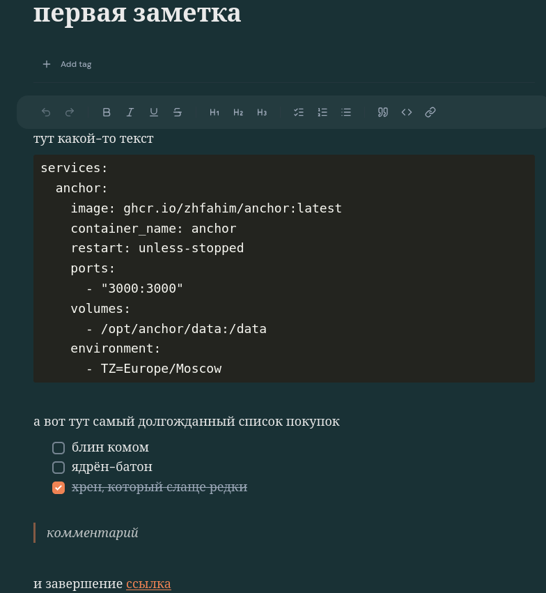This screenshot has width=546, height=593.
Task: Insert a blockquote
Action: click(383, 112)
